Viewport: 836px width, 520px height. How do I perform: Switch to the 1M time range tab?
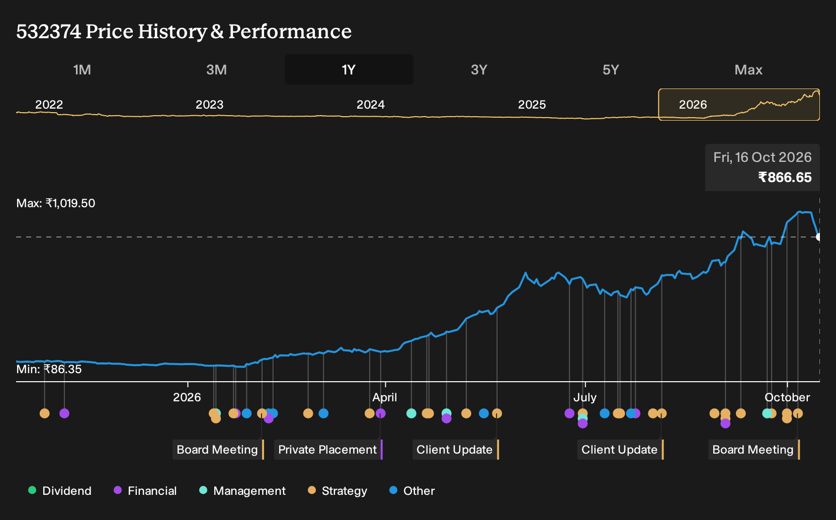(x=82, y=69)
